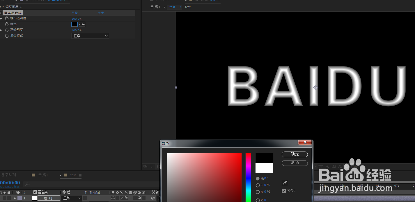This screenshot has height=202, width=415.
Task: Click highlighted test breadcrumb in viewer
Action: (x=173, y=7)
